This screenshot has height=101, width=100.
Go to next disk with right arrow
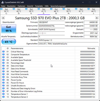[97, 18]
